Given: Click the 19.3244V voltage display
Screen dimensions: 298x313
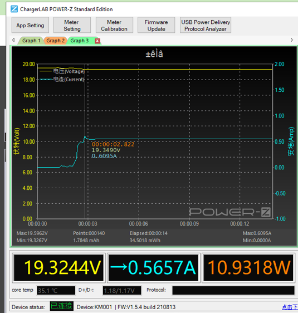Looking at the screenshot, I should pos(58,268).
